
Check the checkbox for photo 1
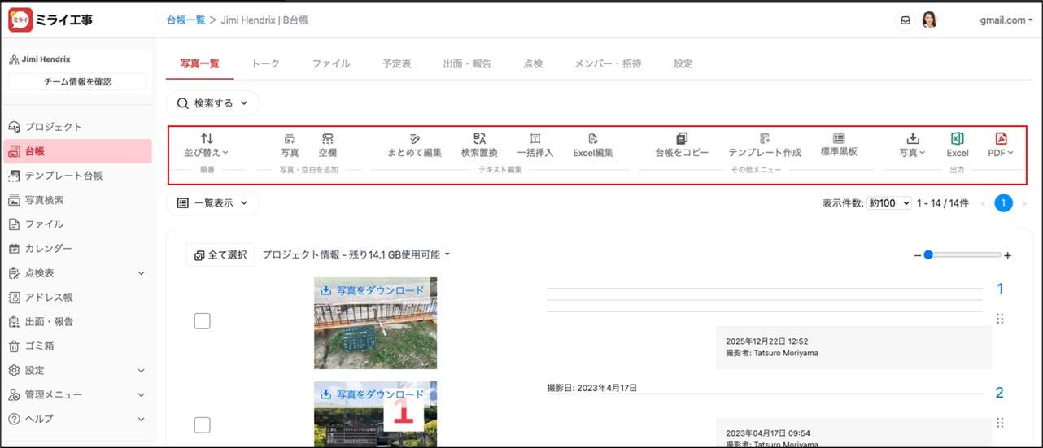pyautogui.click(x=202, y=321)
